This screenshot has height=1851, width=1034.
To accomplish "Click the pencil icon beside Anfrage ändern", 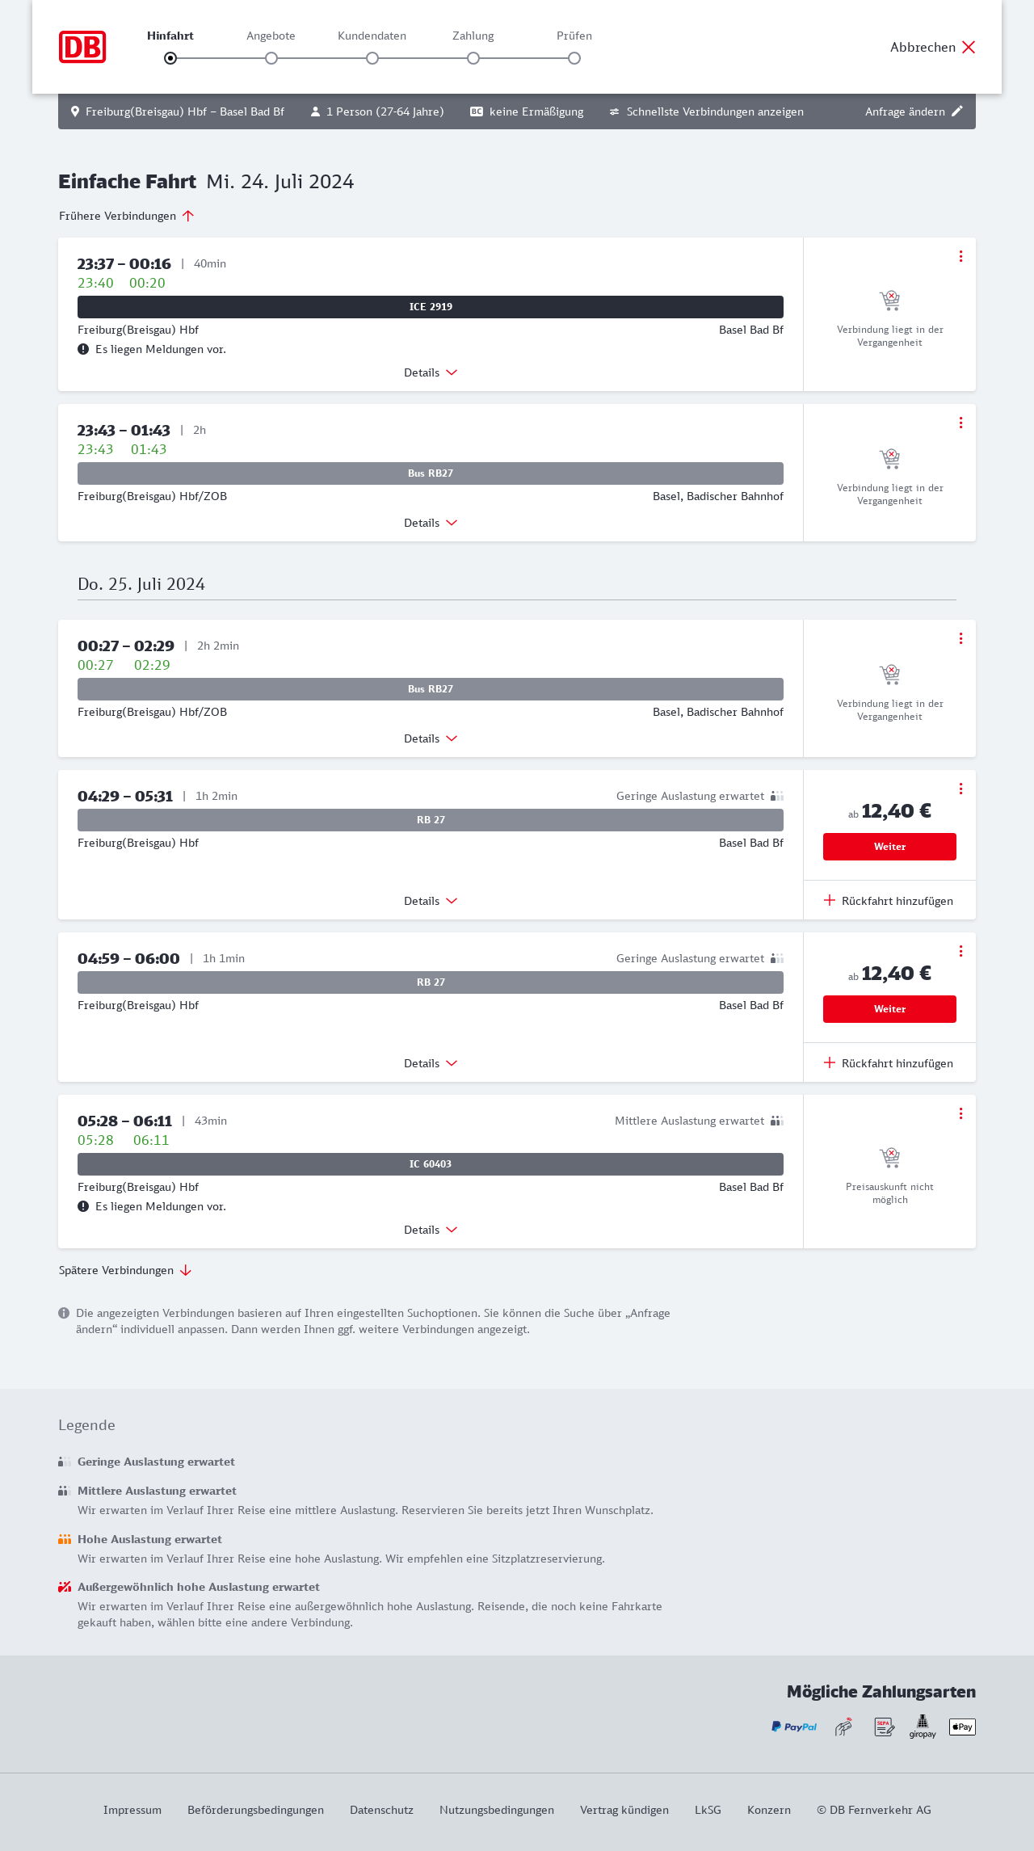I will [957, 111].
